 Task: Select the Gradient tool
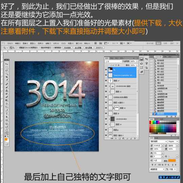point(7,100)
